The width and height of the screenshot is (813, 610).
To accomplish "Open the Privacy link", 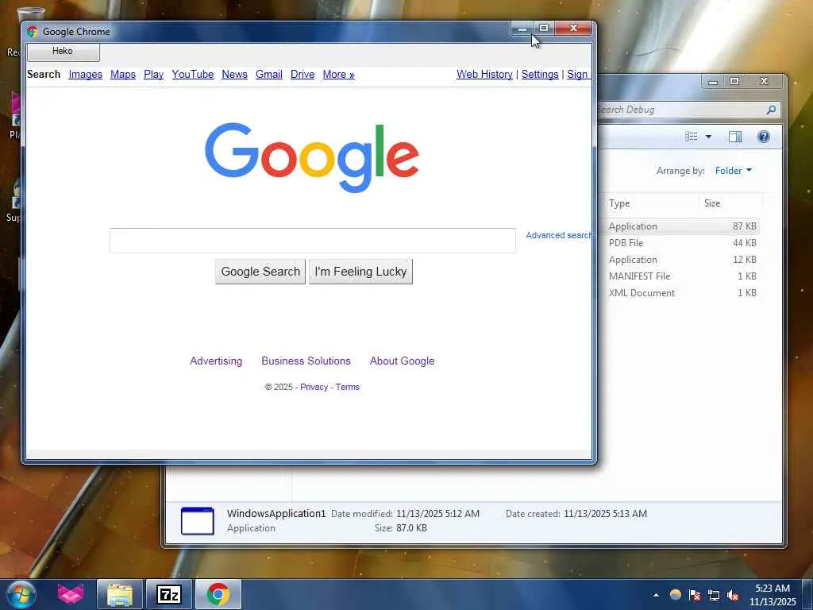I will tap(314, 387).
